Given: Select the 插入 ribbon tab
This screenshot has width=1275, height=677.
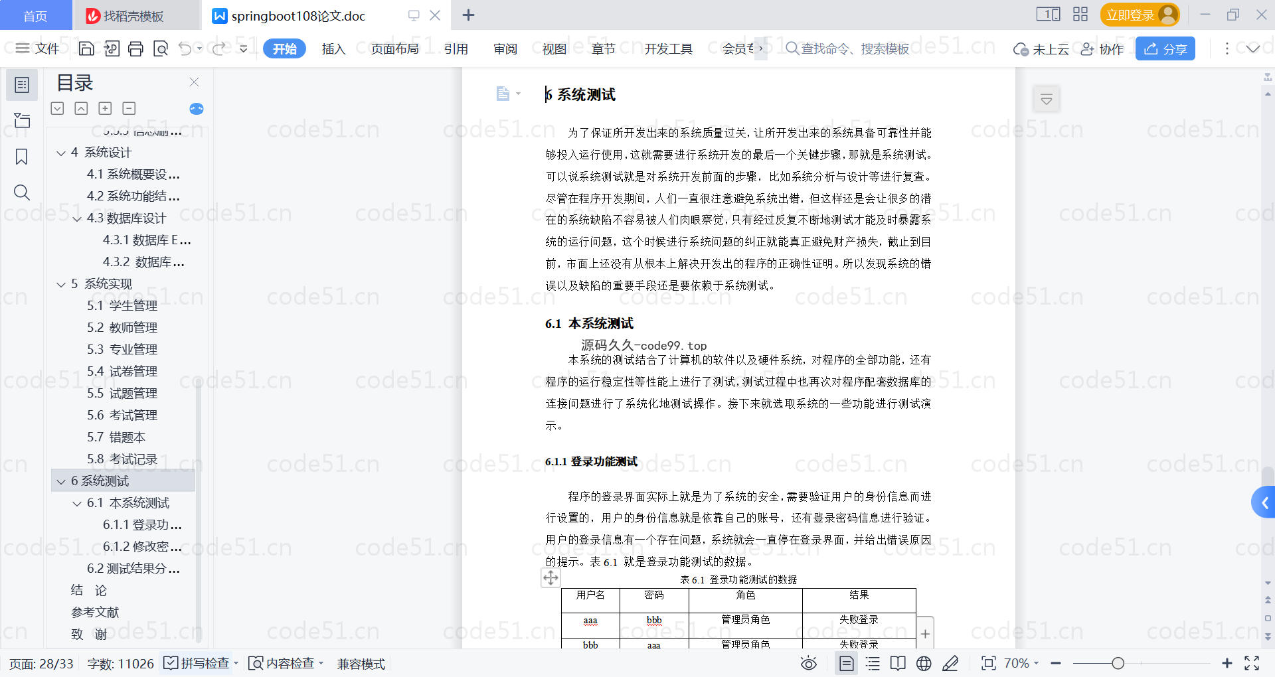Looking at the screenshot, I should coord(333,48).
